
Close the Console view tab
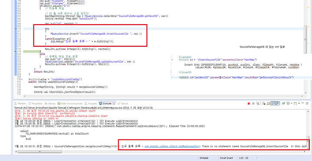point(114,103)
